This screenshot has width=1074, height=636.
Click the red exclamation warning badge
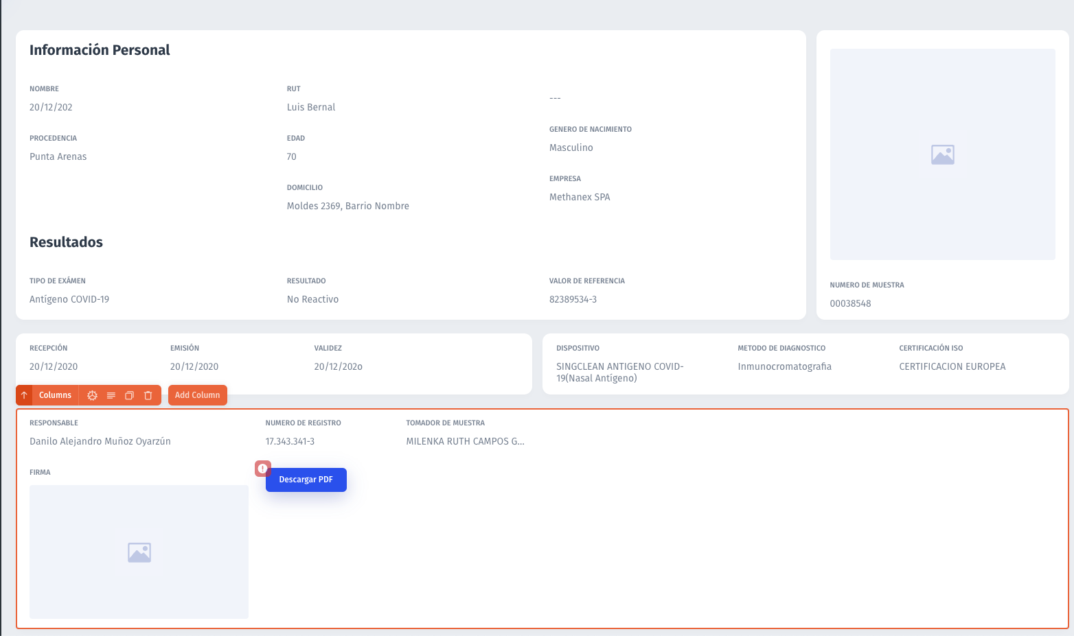[262, 469]
